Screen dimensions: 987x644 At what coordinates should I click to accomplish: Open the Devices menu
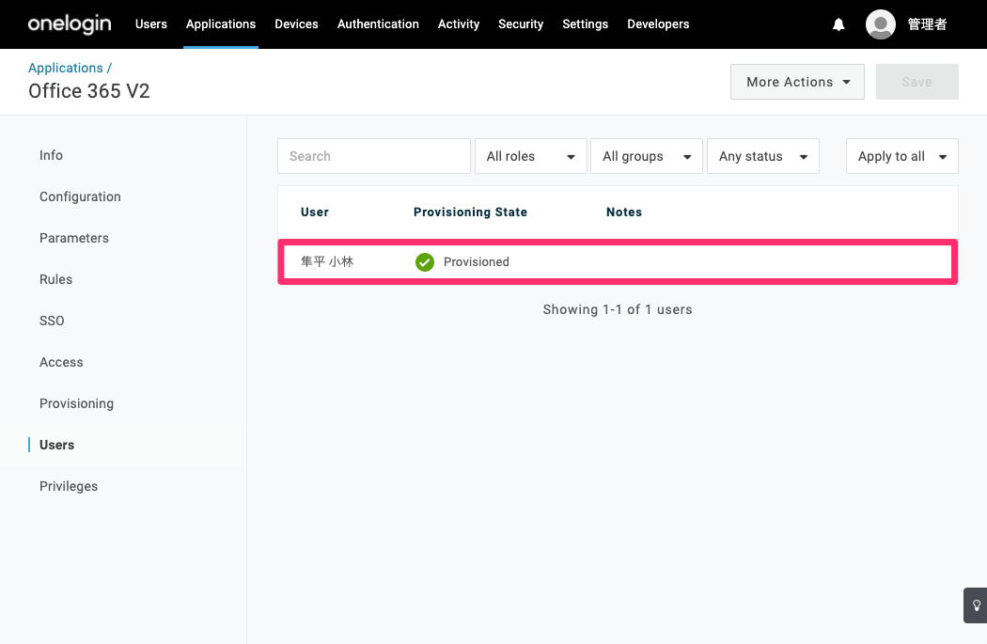pyautogui.click(x=296, y=24)
